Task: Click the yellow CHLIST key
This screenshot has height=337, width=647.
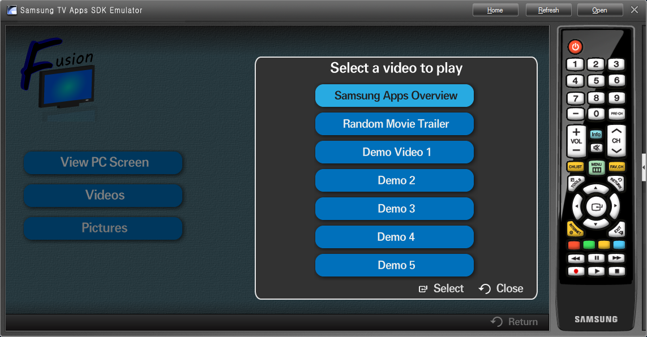Action: [575, 167]
